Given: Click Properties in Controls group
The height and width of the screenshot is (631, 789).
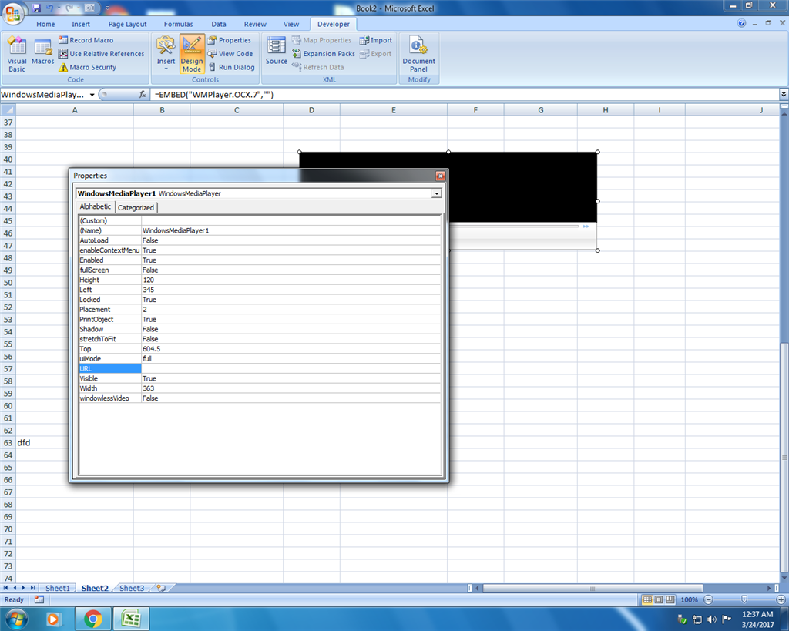Looking at the screenshot, I should (x=230, y=40).
